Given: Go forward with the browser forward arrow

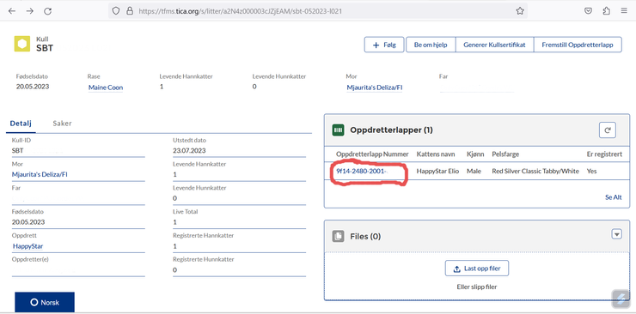Looking at the screenshot, I should point(29,11).
